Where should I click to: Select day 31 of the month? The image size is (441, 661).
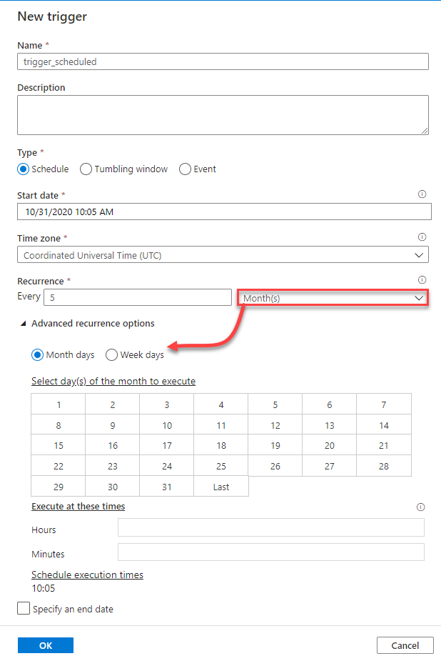(x=167, y=486)
